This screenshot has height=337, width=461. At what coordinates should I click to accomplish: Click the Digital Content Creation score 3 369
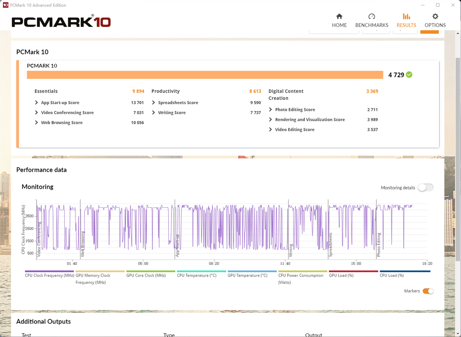372,91
